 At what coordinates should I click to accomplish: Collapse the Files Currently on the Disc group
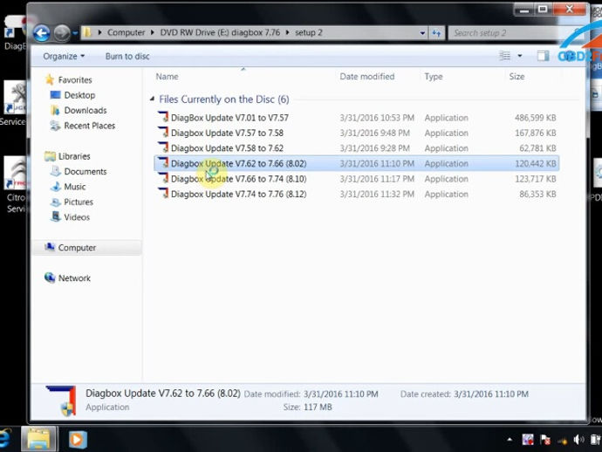pyautogui.click(x=152, y=99)
